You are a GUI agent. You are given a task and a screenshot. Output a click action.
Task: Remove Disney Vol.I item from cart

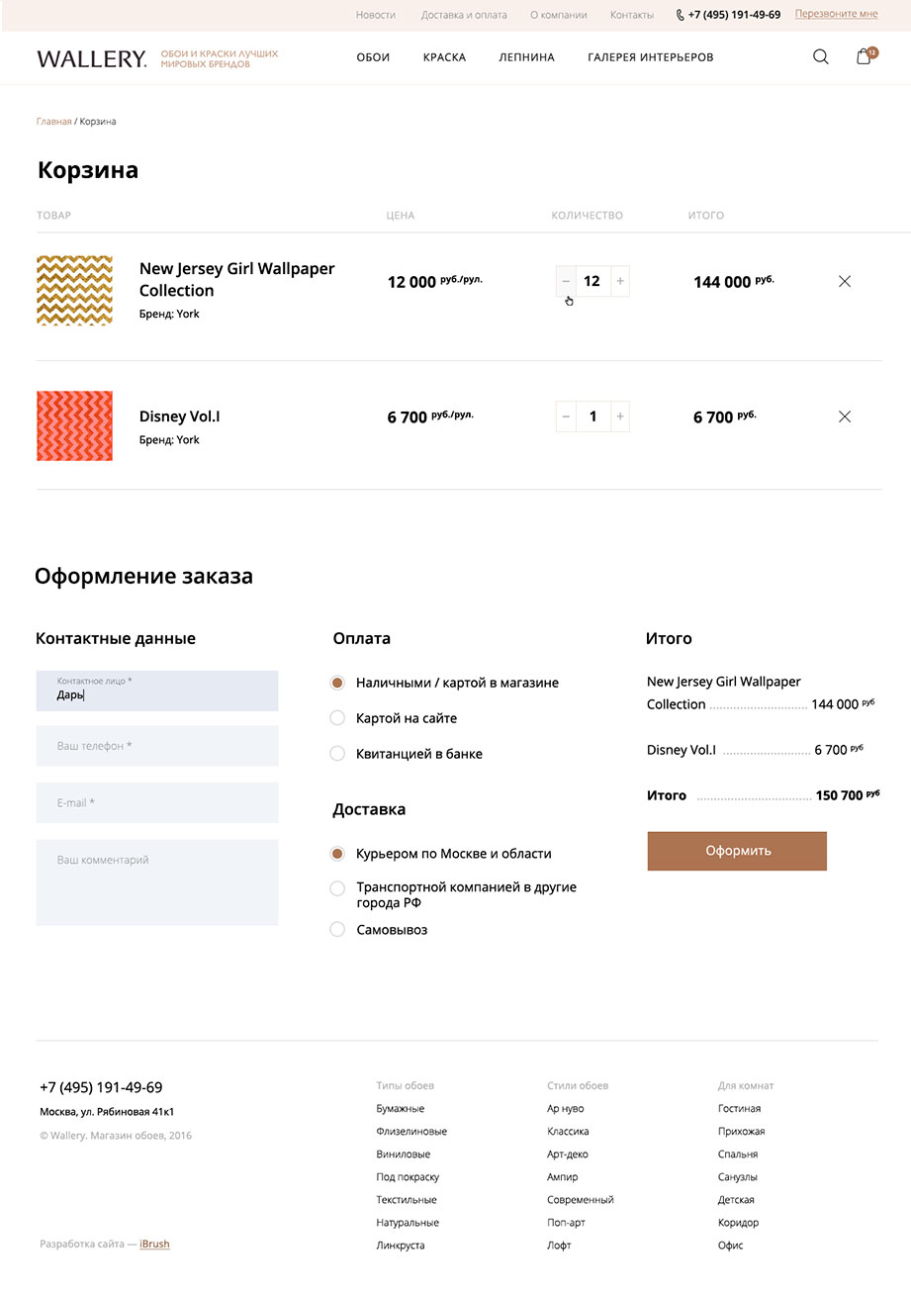[x=844, y=416]
